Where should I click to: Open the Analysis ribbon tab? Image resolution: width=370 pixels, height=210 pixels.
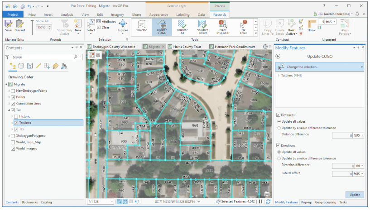click(x=67, y=14)
